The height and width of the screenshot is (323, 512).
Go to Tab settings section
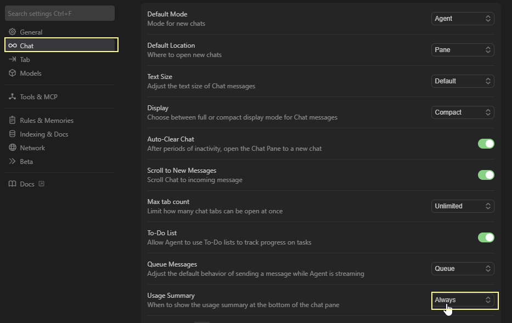(x=60, y=59)
